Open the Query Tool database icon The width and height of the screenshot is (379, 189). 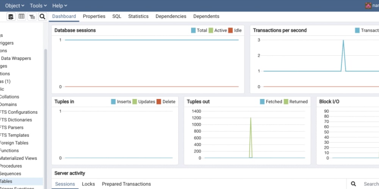pos(11,17)
